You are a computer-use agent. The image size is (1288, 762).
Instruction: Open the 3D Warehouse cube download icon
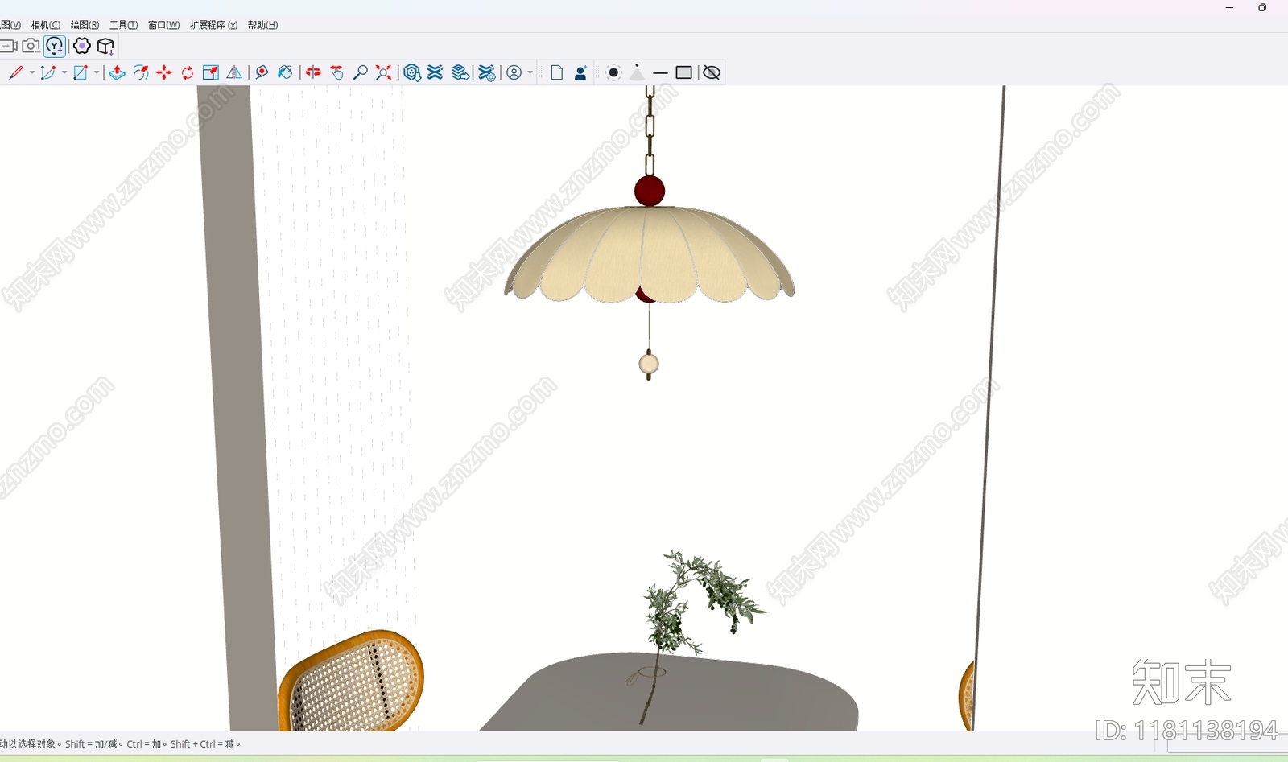pyautogui.click(x=412, y=72)
